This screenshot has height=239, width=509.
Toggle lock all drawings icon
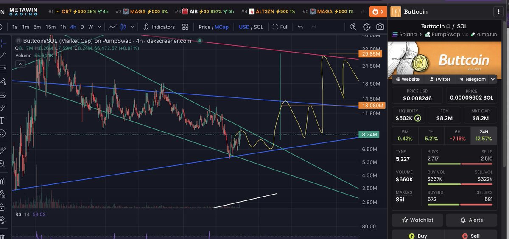coord(2,207)
